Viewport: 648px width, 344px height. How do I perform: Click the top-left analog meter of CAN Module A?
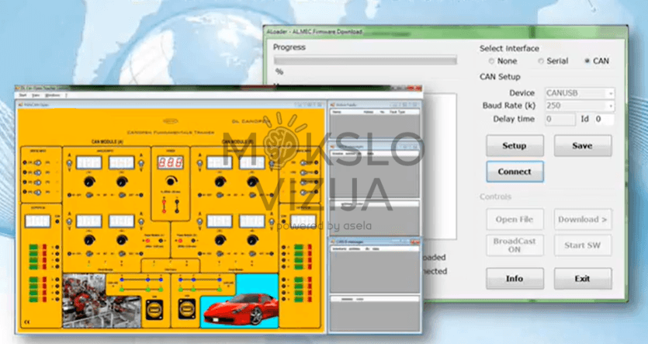(88, 162)
